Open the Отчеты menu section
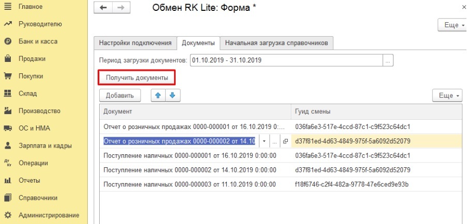 [29, 181]
